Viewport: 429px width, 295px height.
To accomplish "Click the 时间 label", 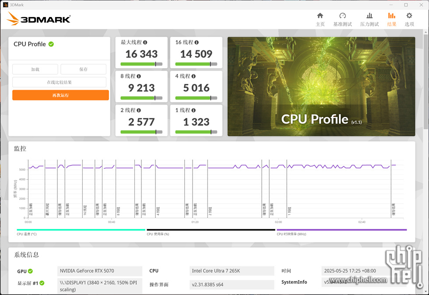I will pos(286,271).
